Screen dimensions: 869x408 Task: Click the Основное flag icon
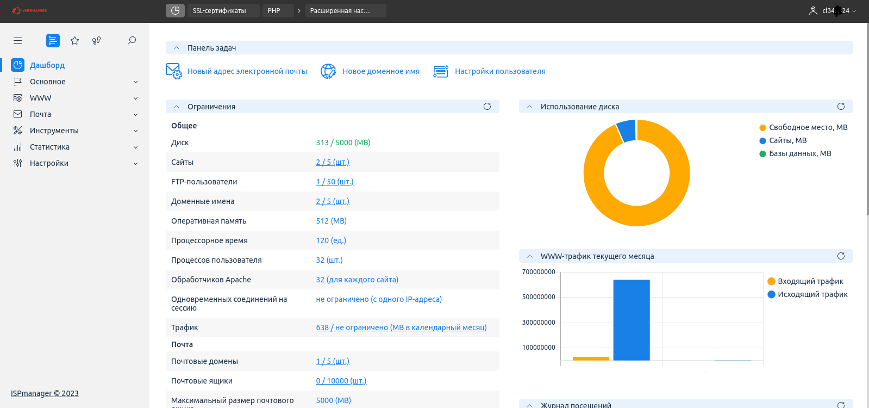click(x=18, y=82)
